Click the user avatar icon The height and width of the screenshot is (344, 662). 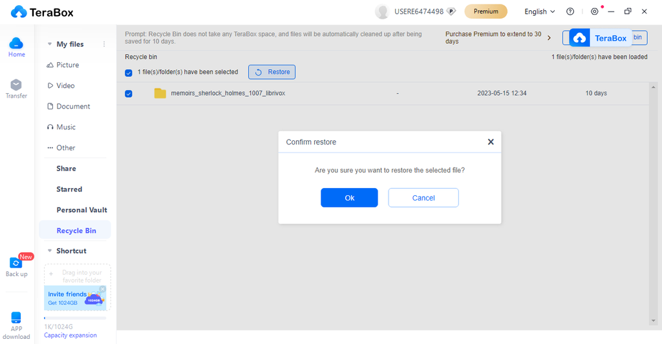coord(382,12)
